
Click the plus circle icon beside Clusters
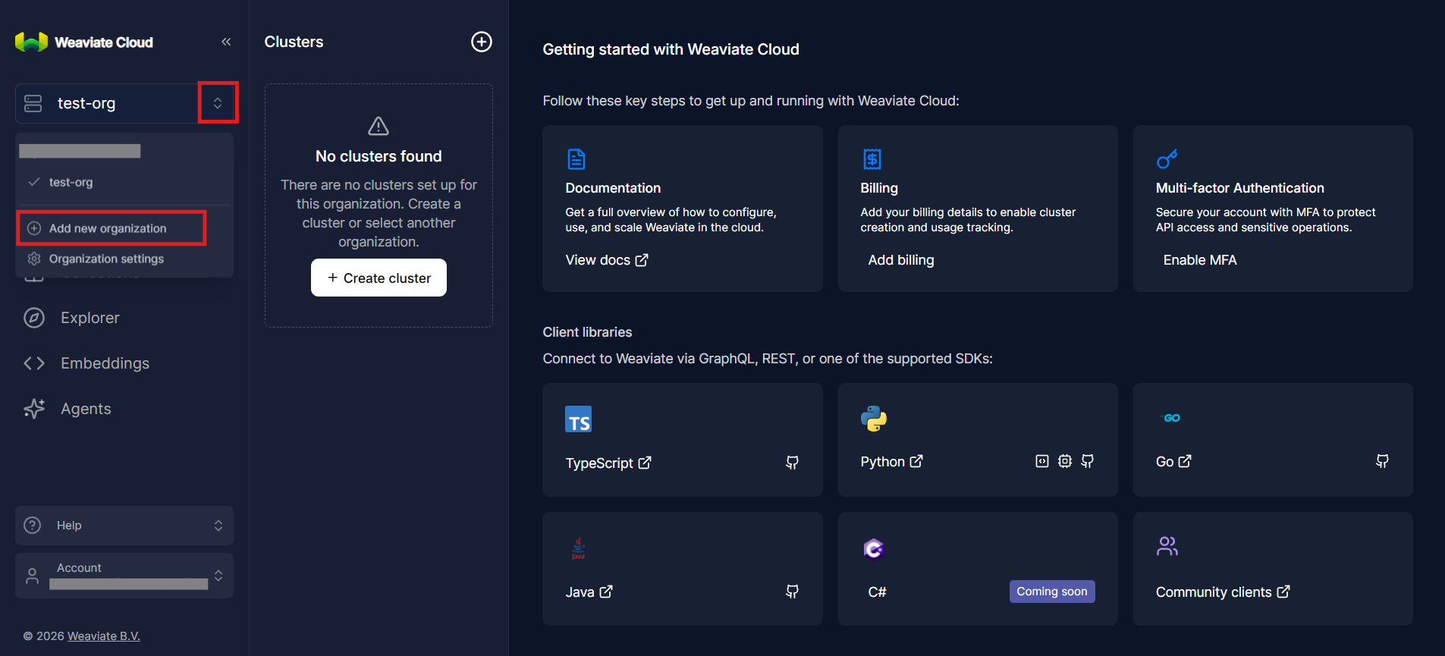[482, 42]
